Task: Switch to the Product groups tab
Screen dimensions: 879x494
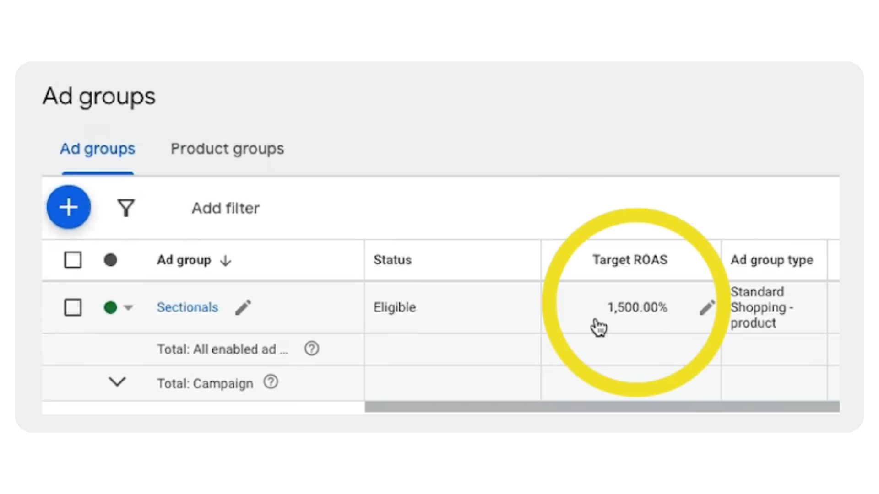Action: 227,149
